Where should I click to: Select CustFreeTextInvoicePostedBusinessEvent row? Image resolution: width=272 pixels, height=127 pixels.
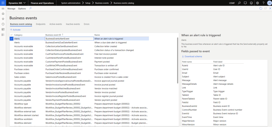(x=79, y=54)
